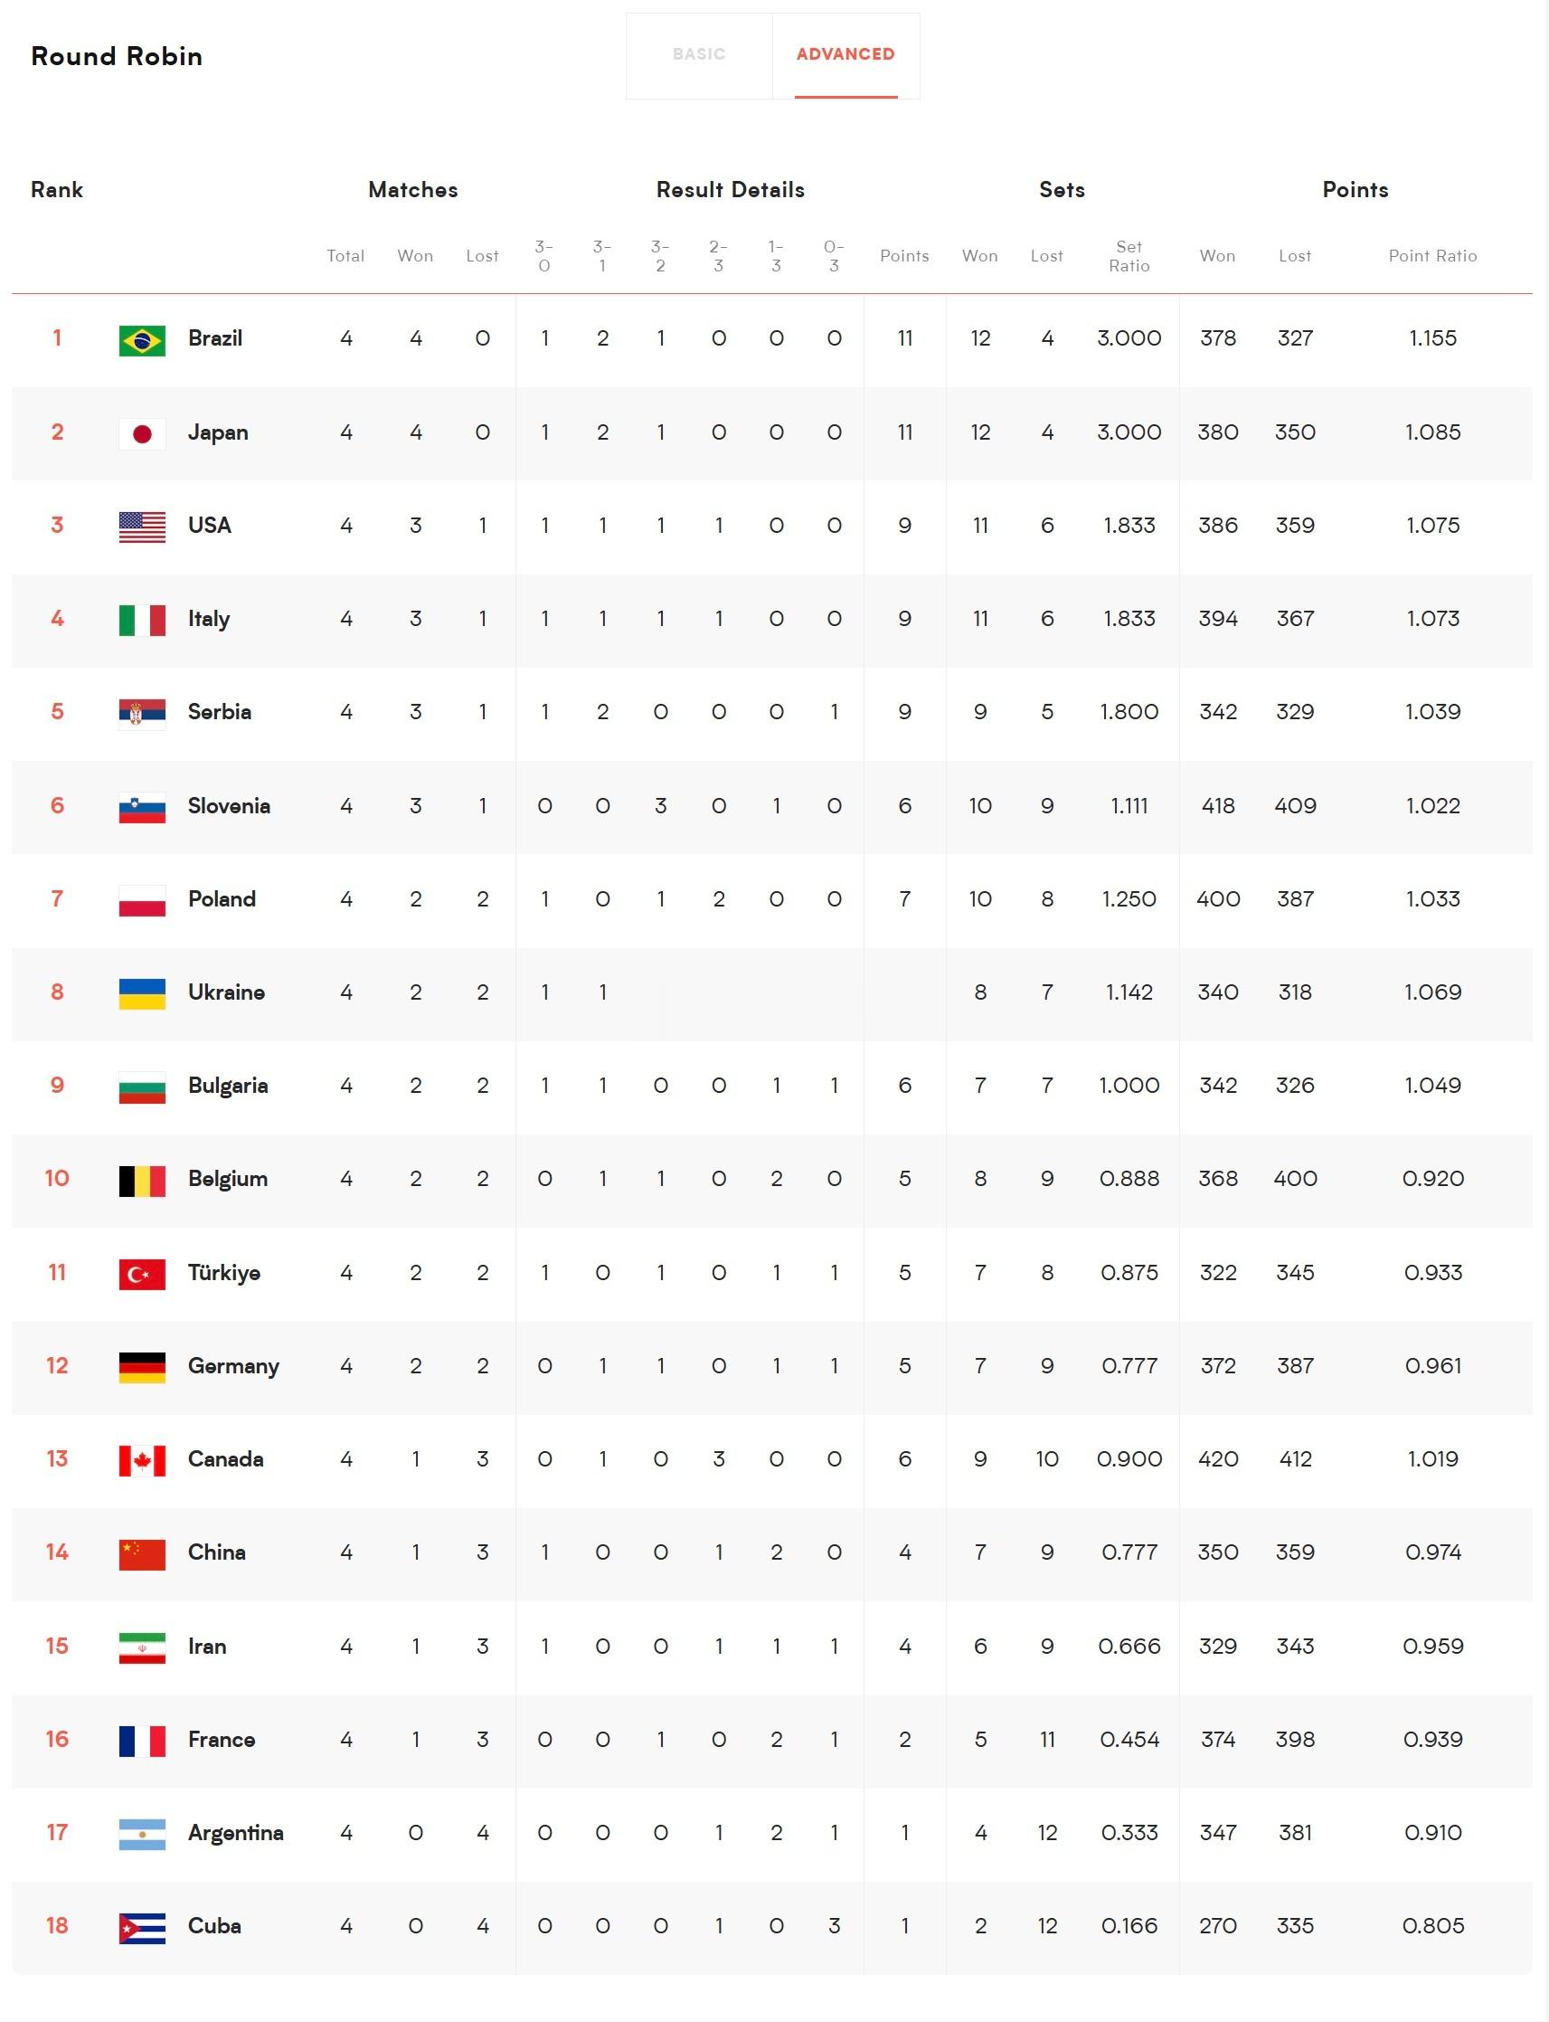
Task: Open the Bulgaria team name
Action: [228, 1086]
